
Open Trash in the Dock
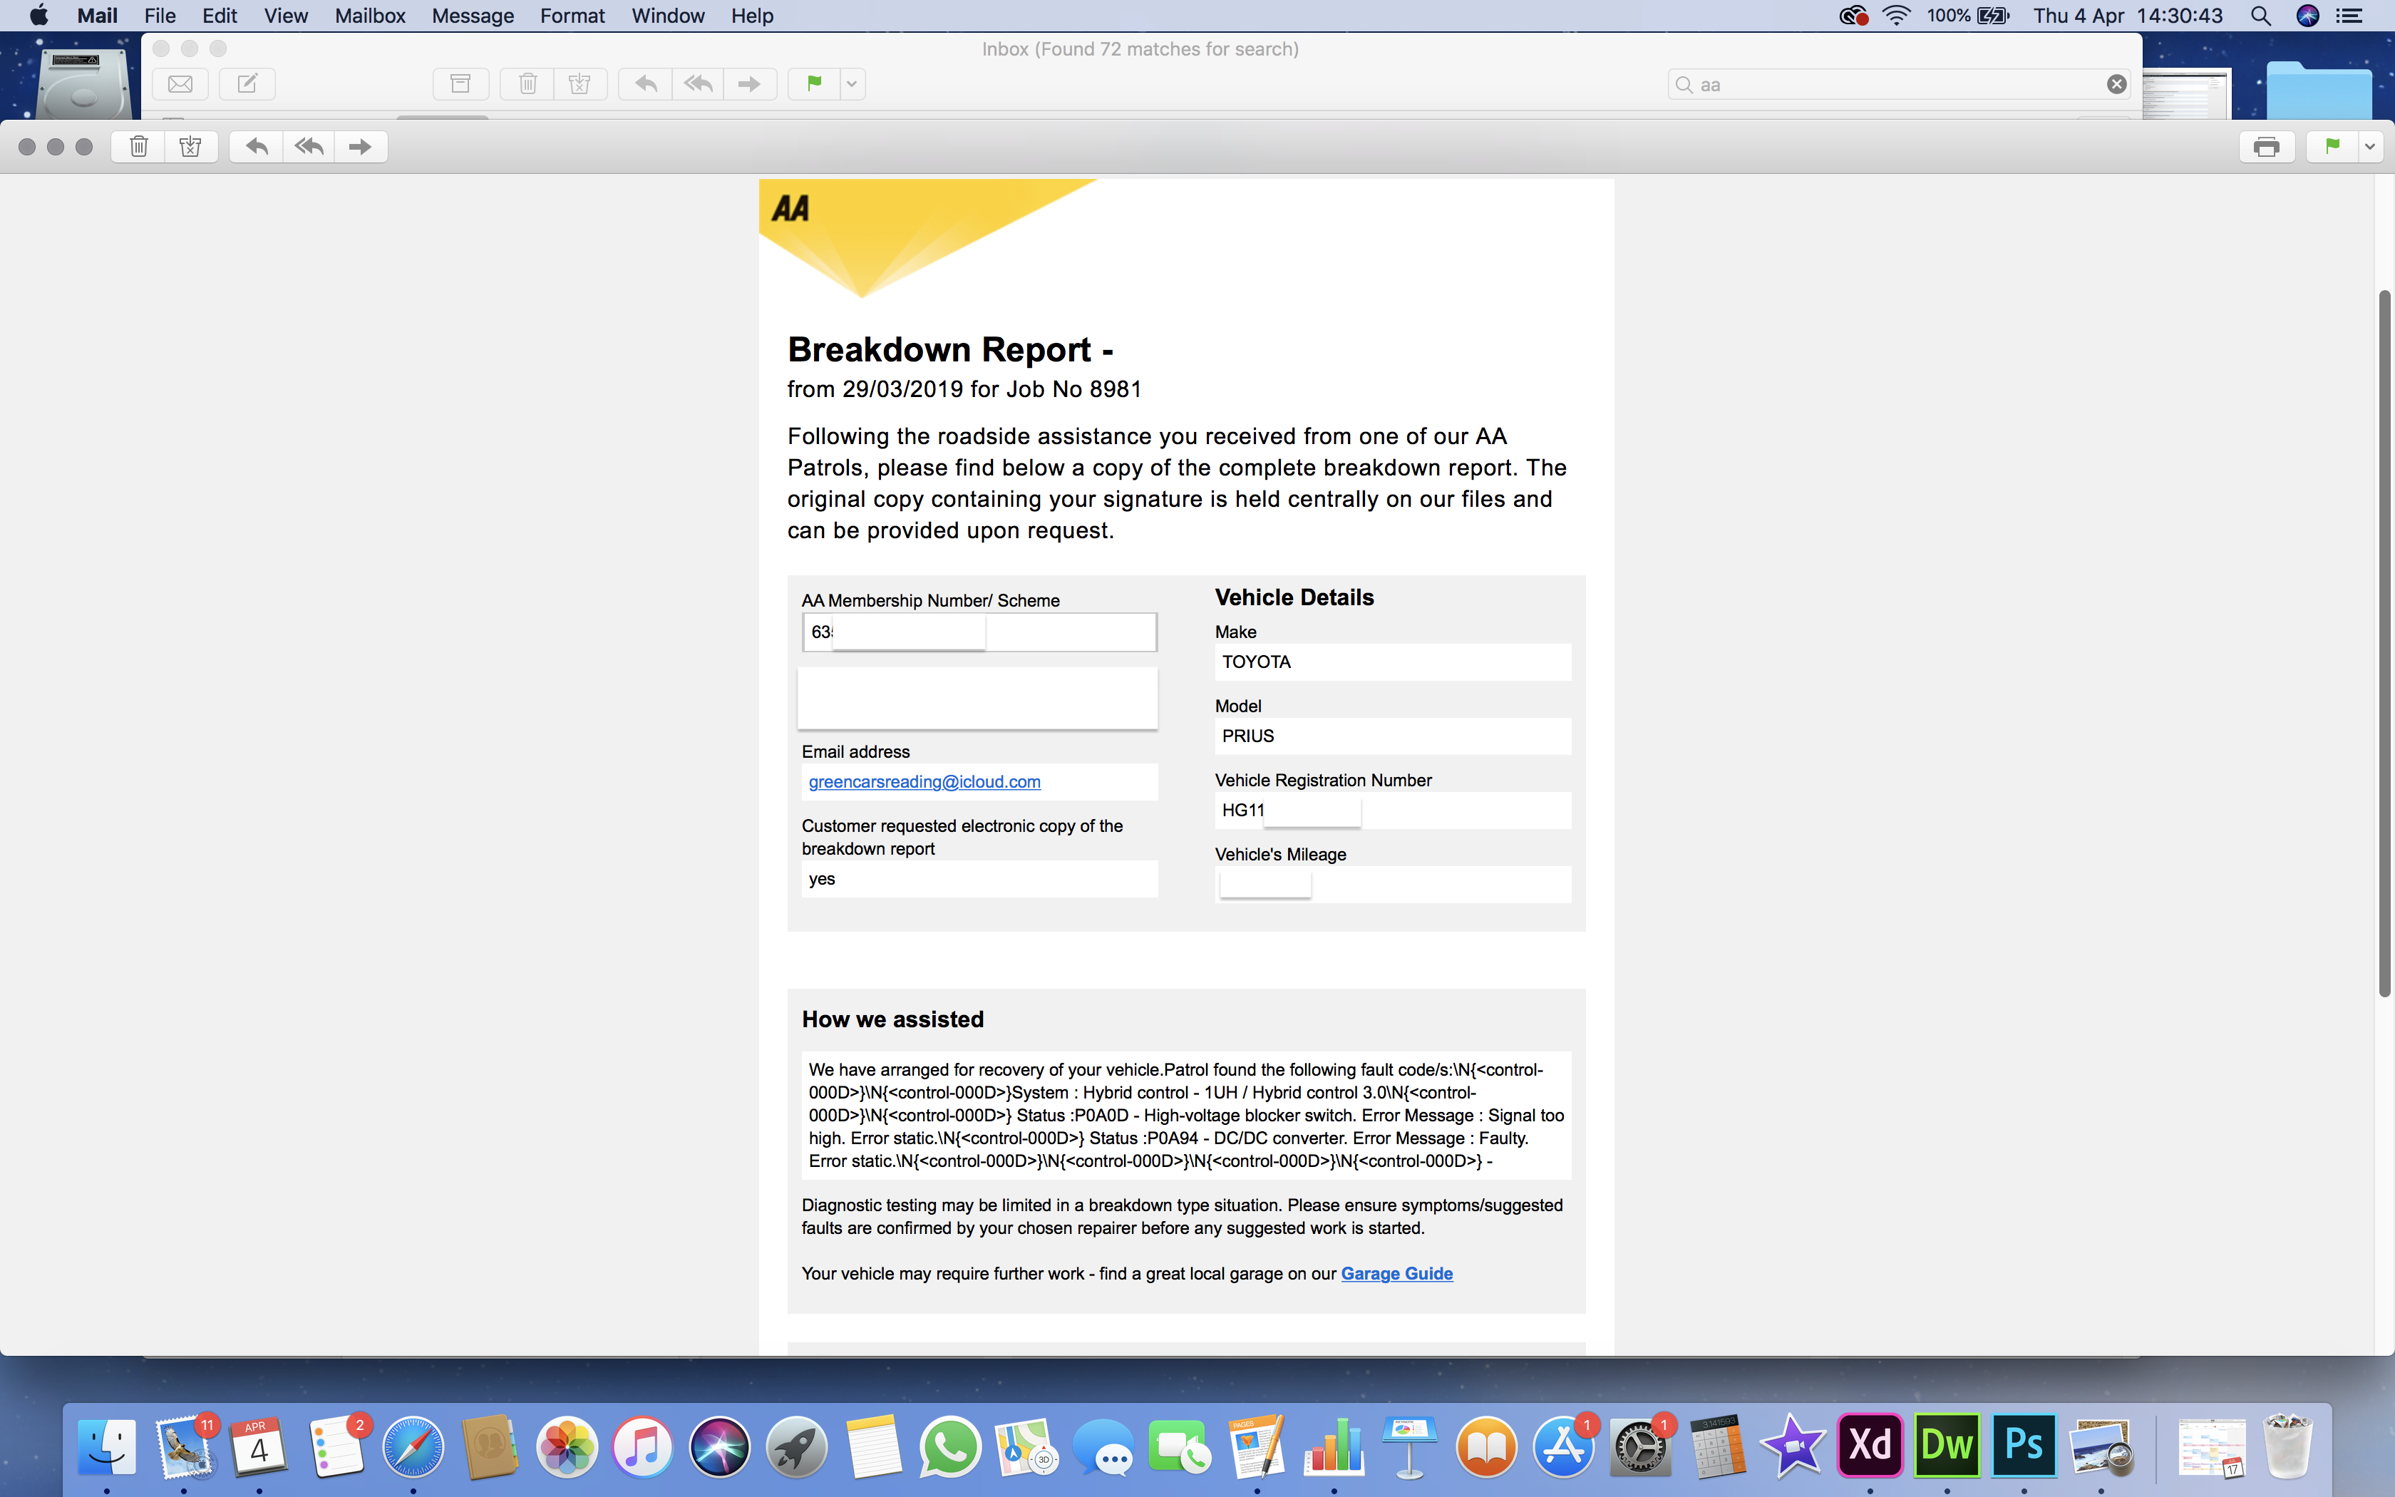point(2287,1446)
